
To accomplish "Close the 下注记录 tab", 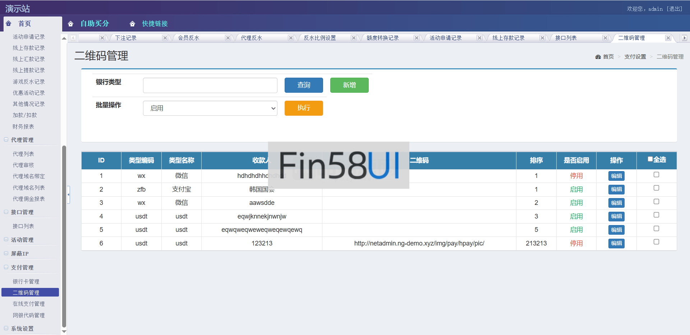I will coord(165,38).
